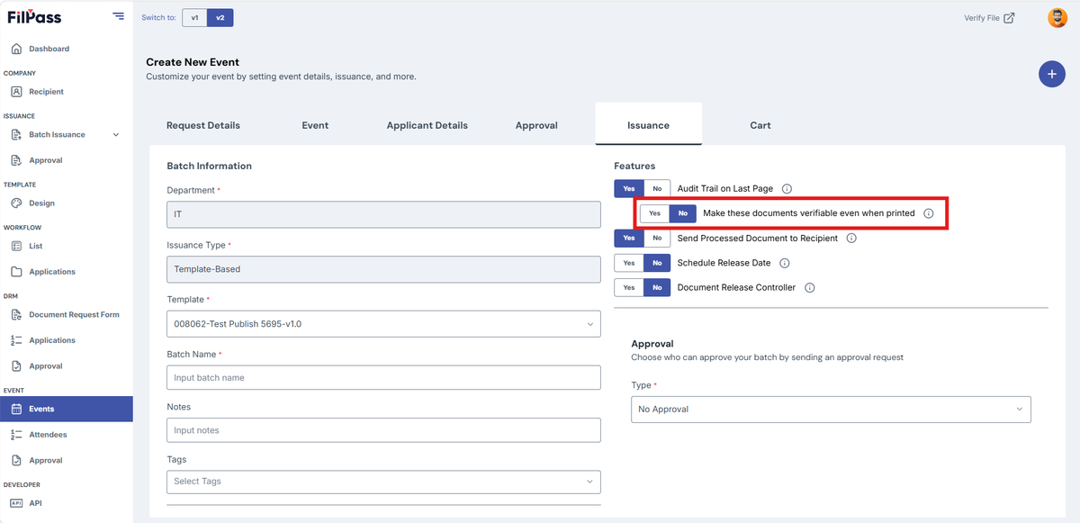Open Recipient page icon

coord(16,92)
